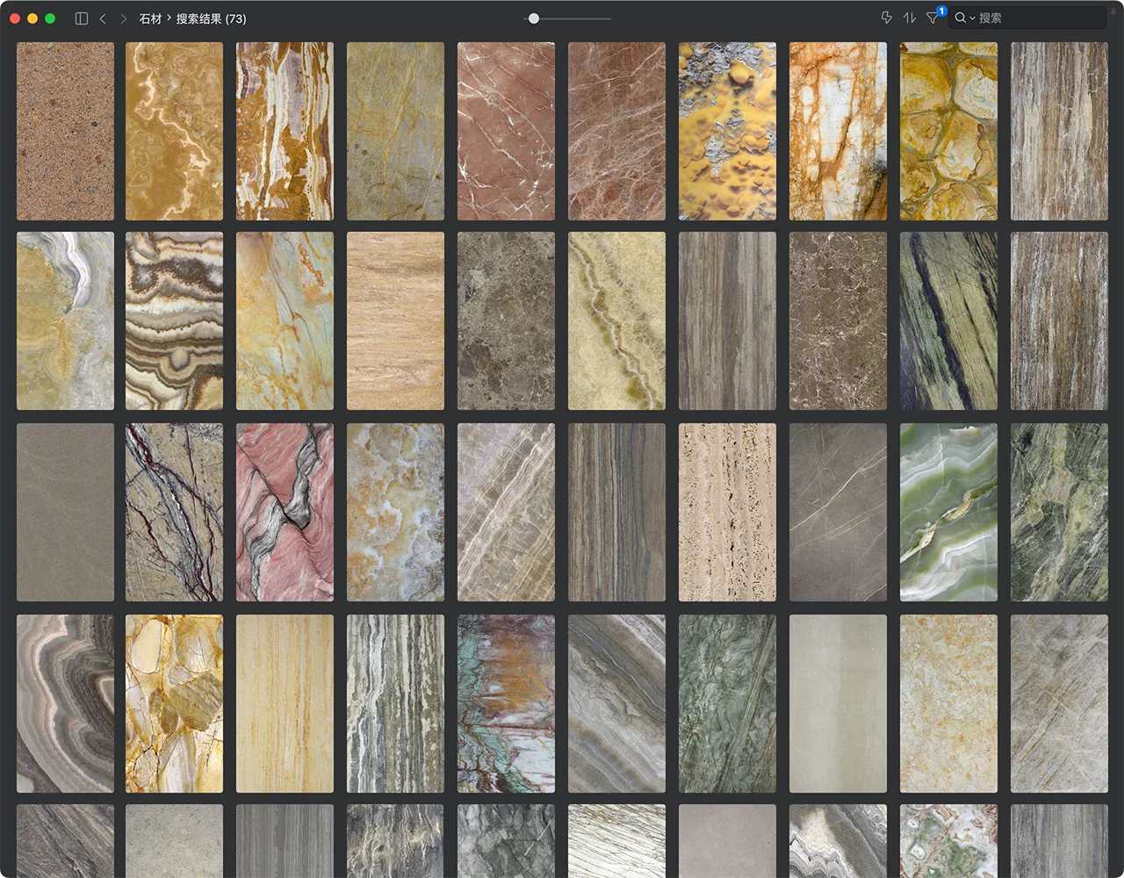Select the taupe stone with maroon veins
The width and height of the screenshot is (1124, 878).
pyautogui.click(x=174, y=512)
